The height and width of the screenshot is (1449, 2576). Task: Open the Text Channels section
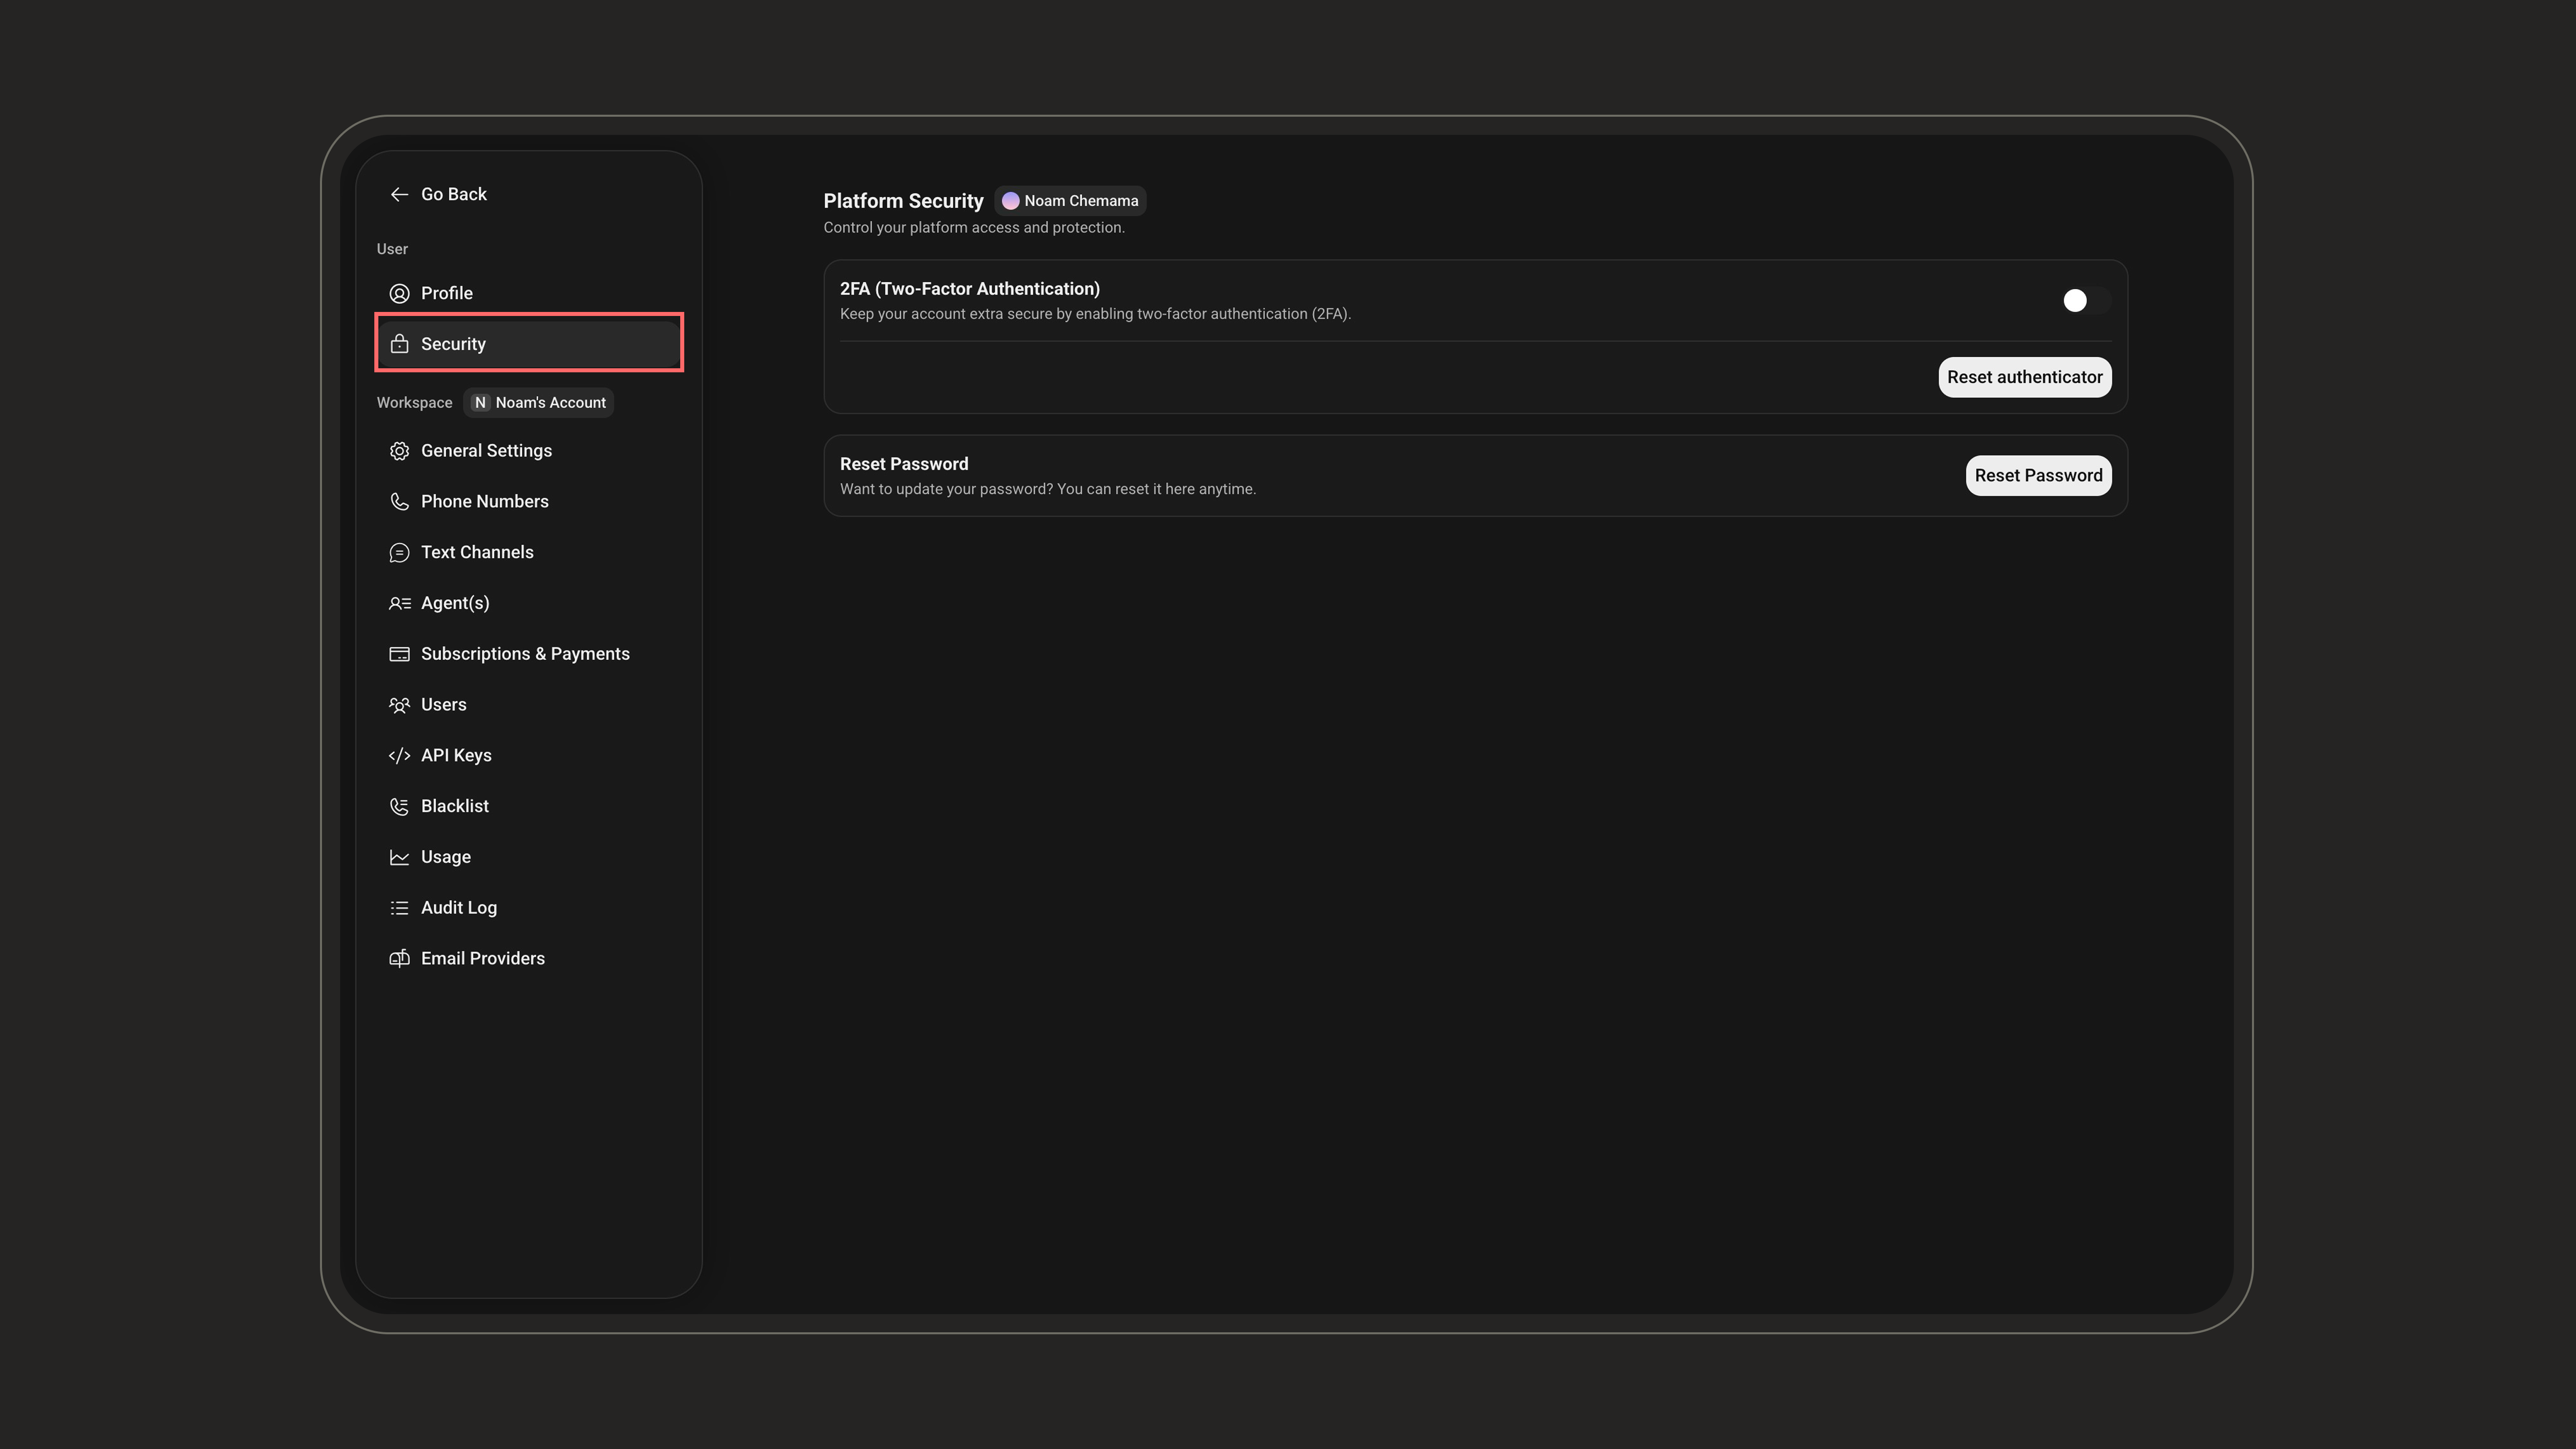point(529,553)
